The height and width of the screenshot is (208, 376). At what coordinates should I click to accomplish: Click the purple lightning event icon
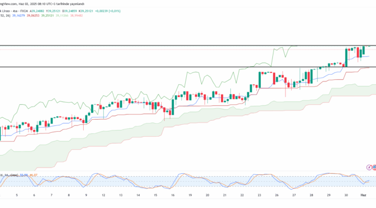pos(369,167)
